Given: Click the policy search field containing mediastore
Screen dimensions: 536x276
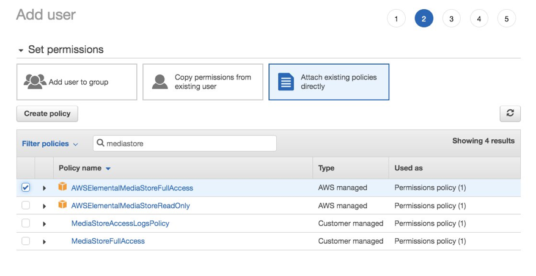Looking at the screenshot, I should (189, 143).
